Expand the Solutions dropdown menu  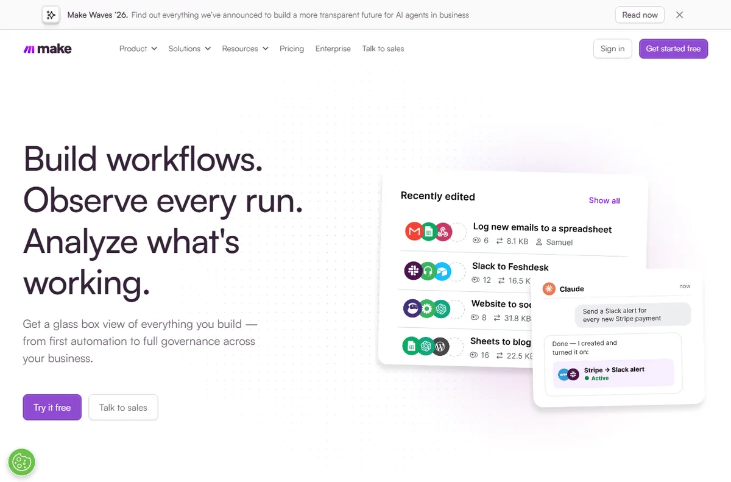point(189,49)
